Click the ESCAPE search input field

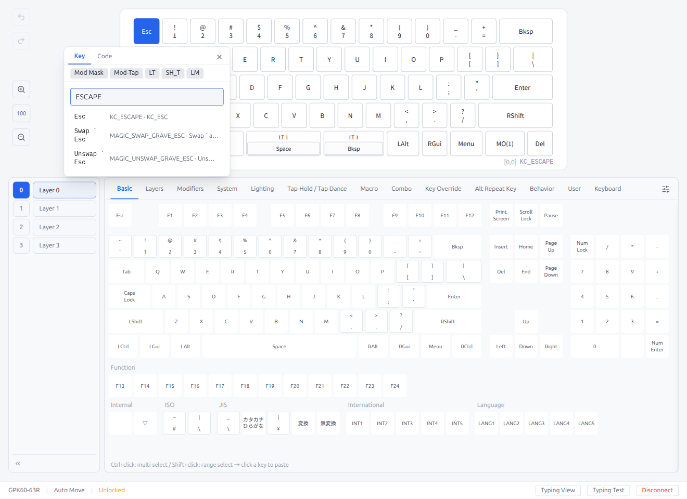pos(147,97)
